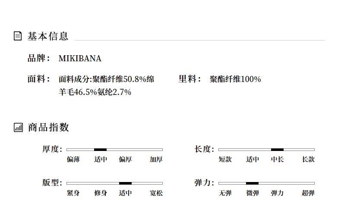Viewport: 341px width, 201px height.
Task: Select the 短款 length label
Action: (225, 160)
